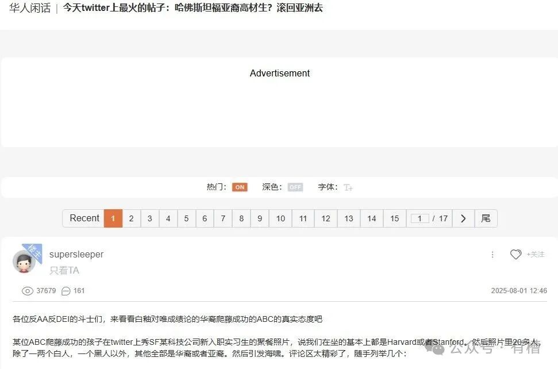558x369 pixels.
Task: Click the reply count 161
Action: (x=79, y=291)
